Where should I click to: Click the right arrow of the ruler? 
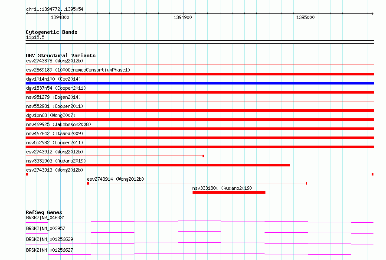[x=372, y=13]
